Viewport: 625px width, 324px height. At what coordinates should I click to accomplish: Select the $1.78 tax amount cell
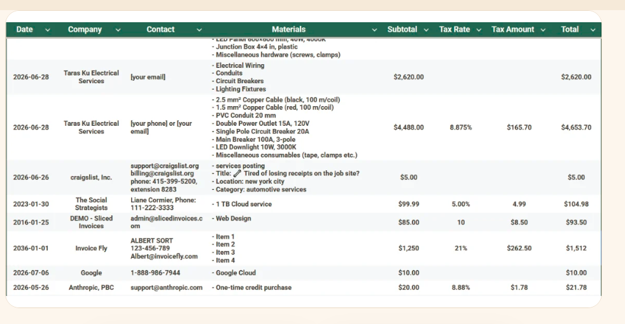(519, 288)
